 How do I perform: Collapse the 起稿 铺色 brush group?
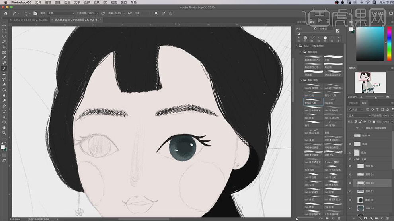coord(302,80)
